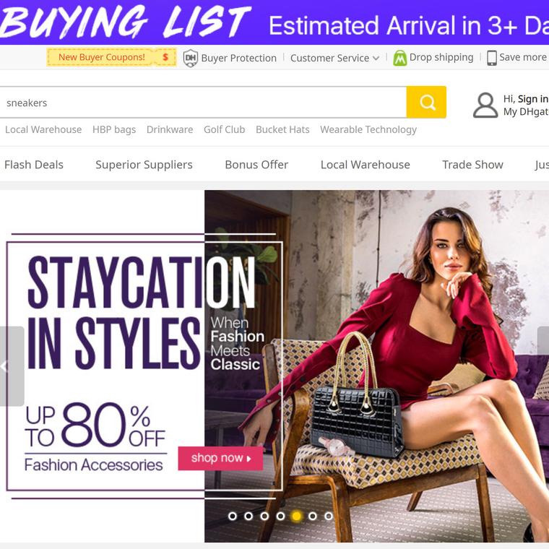Screen dimensions: 549x549
Task: Open the Flash Deals tab
Action: click(34, 165)
